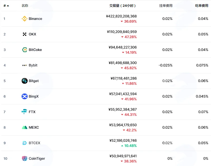
Task: Open the BitCoke exchange link
Action: 35,50
